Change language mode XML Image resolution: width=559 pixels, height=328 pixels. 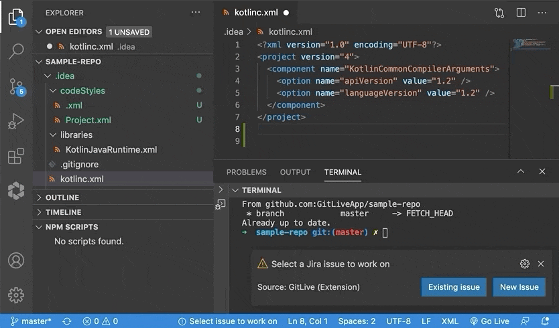tap(450, 321)
